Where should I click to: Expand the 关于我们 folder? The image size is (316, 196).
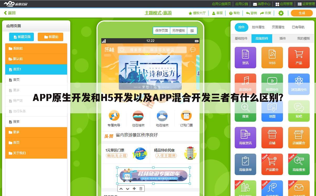tap(36, 153)
